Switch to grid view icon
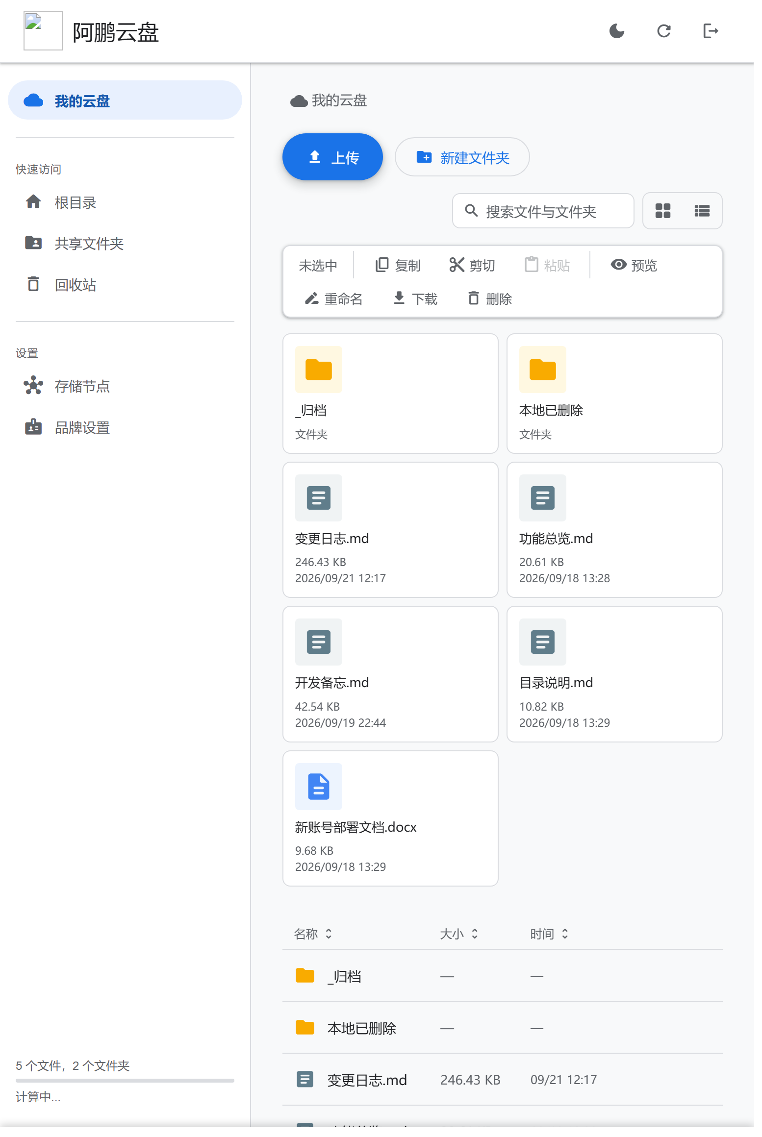 (662, 211)
